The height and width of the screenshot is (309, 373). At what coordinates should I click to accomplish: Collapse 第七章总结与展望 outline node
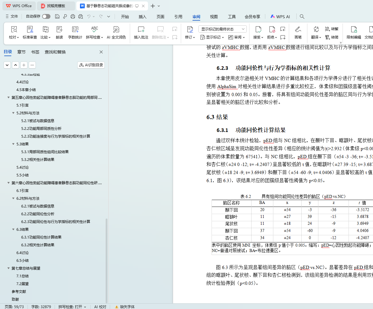[x=8, y=268]
